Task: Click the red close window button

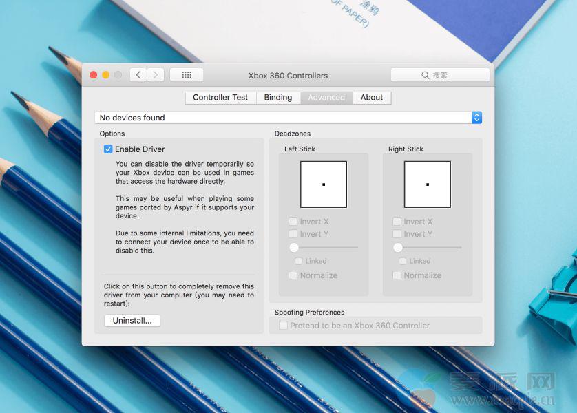Action: tap(94, 75)
